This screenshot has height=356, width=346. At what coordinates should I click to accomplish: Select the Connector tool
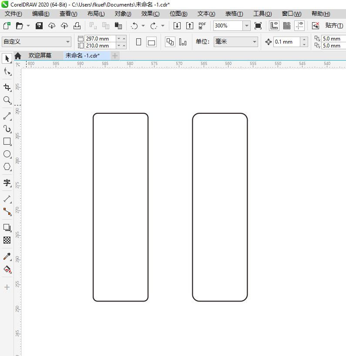point(7,212)
